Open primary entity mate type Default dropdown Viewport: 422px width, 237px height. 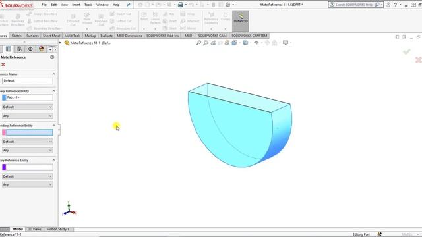(x=28, y=107)
